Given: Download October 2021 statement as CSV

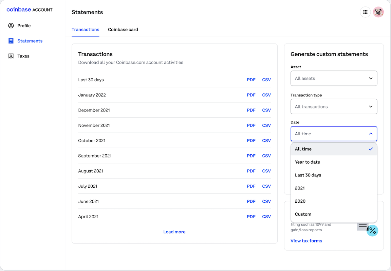Looking at the screenshot, I should pos(266,140).
